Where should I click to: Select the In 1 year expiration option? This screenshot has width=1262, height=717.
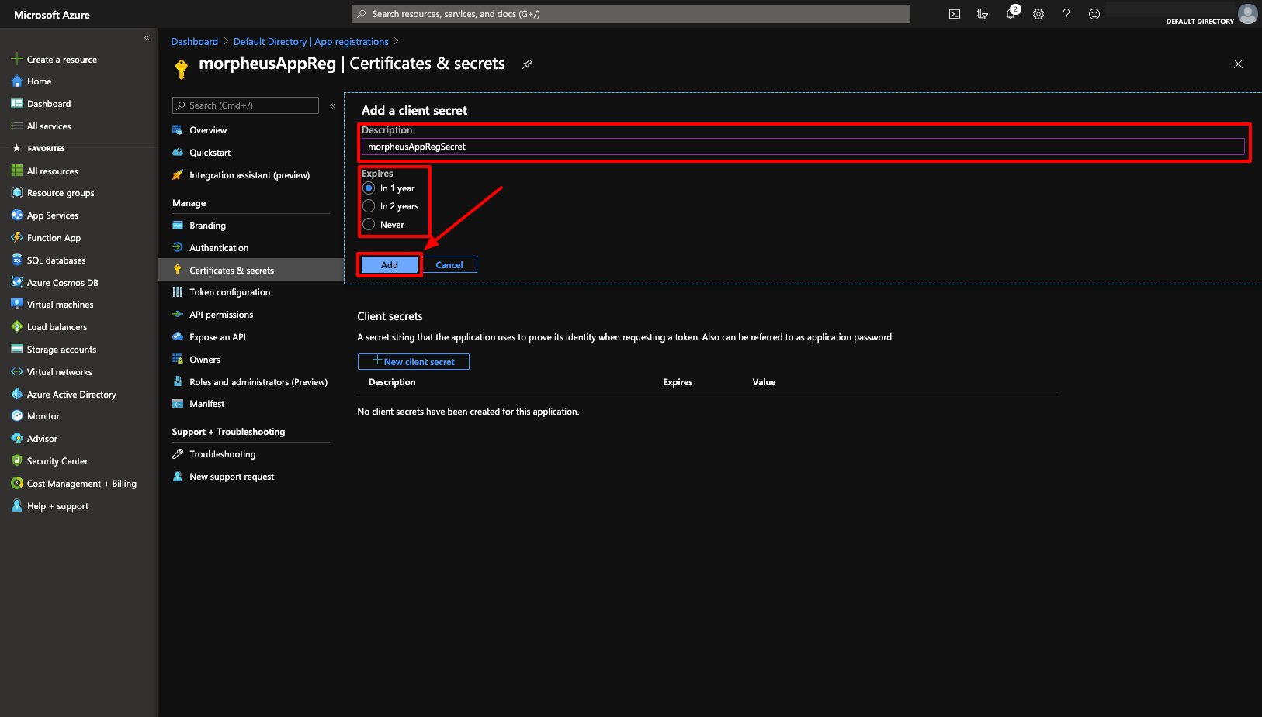369,188
